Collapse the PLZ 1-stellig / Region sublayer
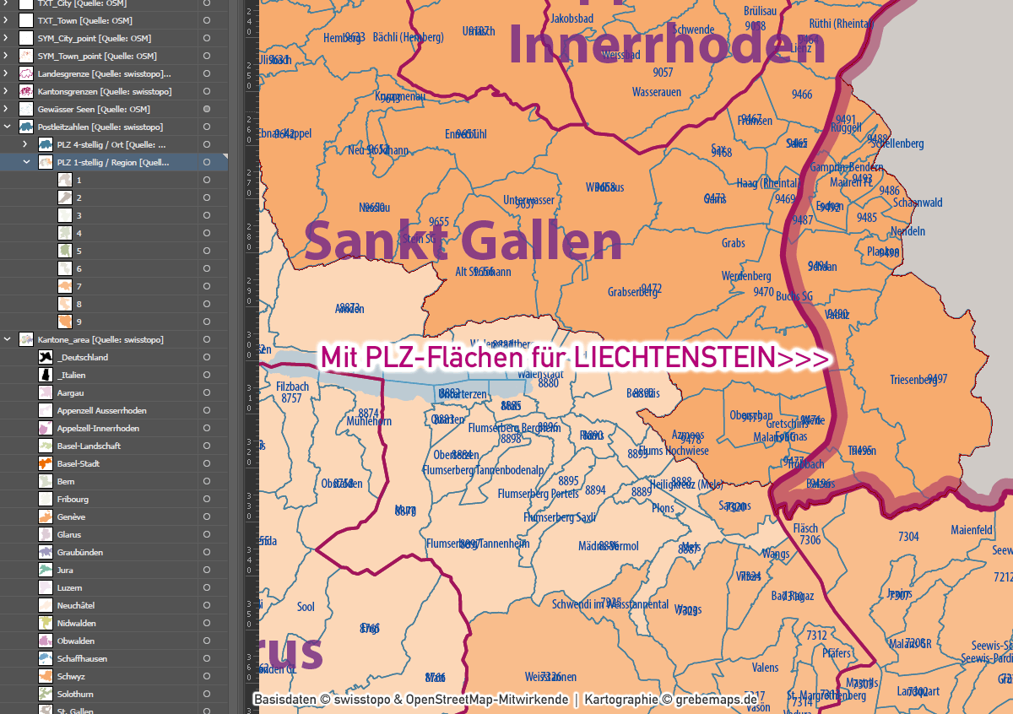The height and width of the screenshot is (714, 1013). (x=26, y=162)
